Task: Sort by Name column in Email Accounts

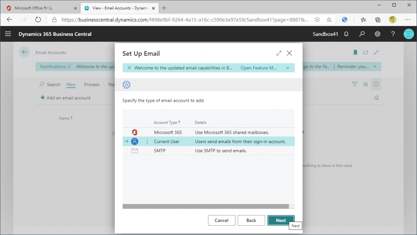Action: (x=66, y=118)
